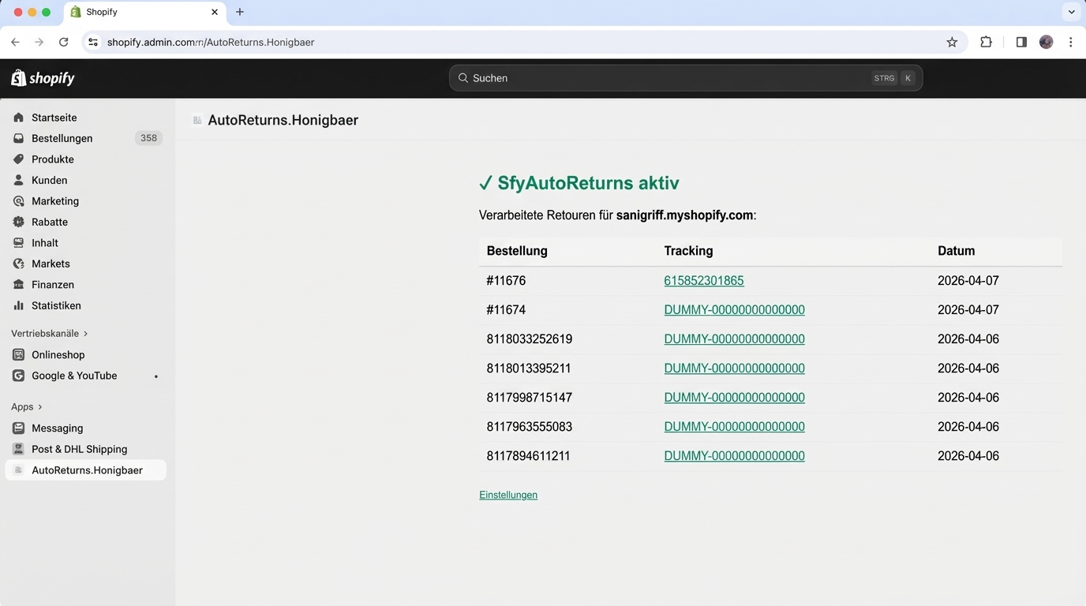Click the Kunden customers icon
Image resolution: width=1086 pixels, height=606 pixels.
click(x=18, y=180)
